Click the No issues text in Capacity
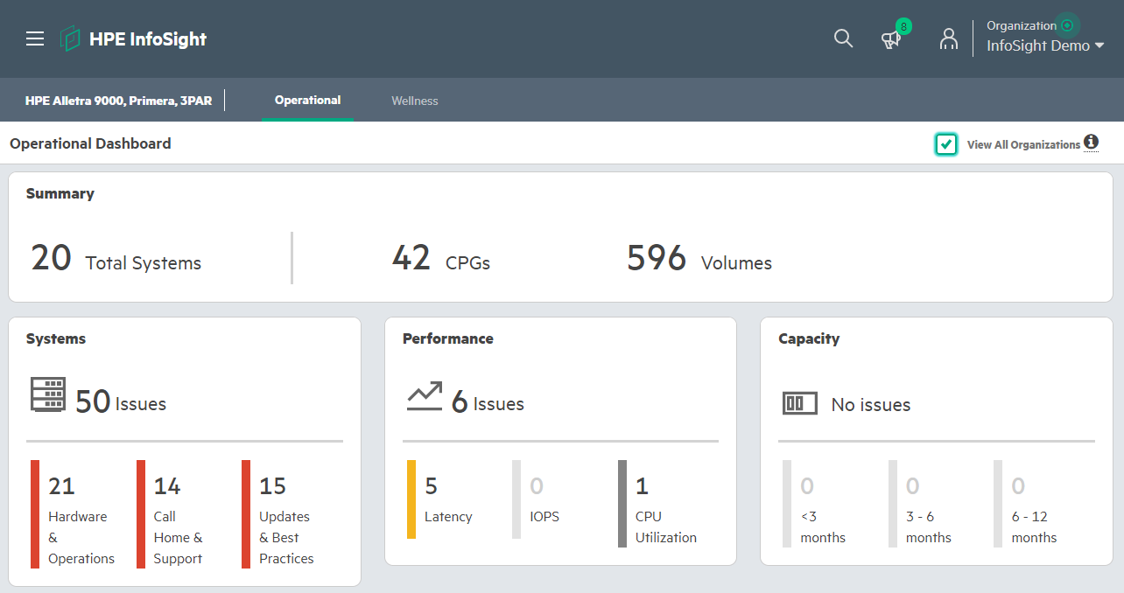 pyautogui.click(x=871, y=404)
